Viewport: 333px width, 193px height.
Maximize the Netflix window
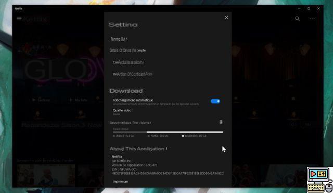[309, 8]
